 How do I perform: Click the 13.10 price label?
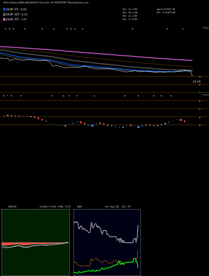point(196,82)
